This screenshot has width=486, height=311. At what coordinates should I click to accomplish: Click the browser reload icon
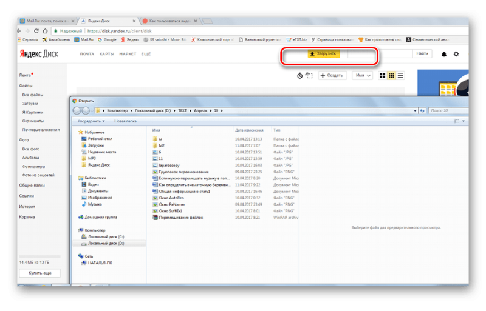click(x=36, y=31)
